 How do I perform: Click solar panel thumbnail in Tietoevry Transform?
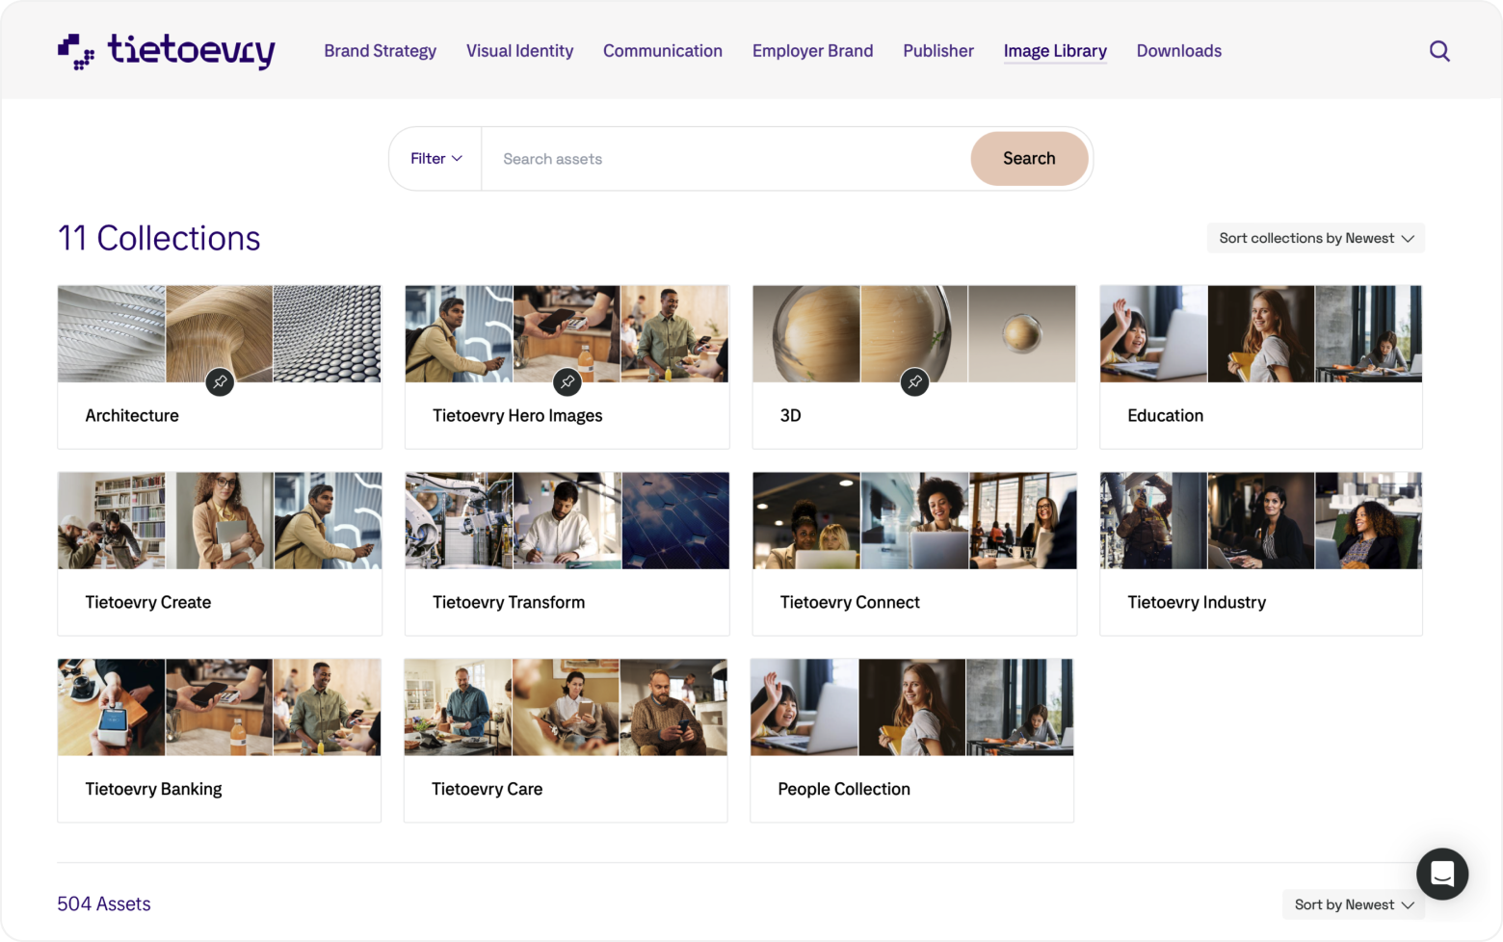click(x=675, y=520)
